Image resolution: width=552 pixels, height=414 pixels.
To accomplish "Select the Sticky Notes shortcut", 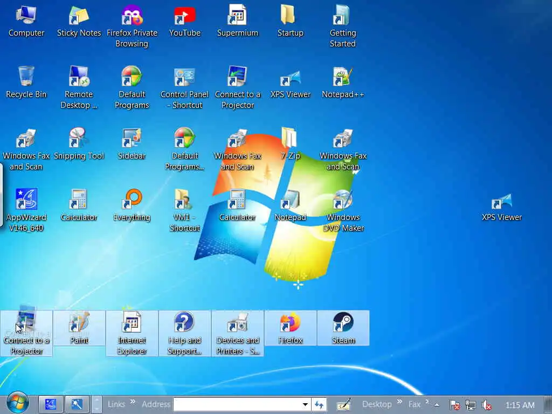I will pos(79,21).
